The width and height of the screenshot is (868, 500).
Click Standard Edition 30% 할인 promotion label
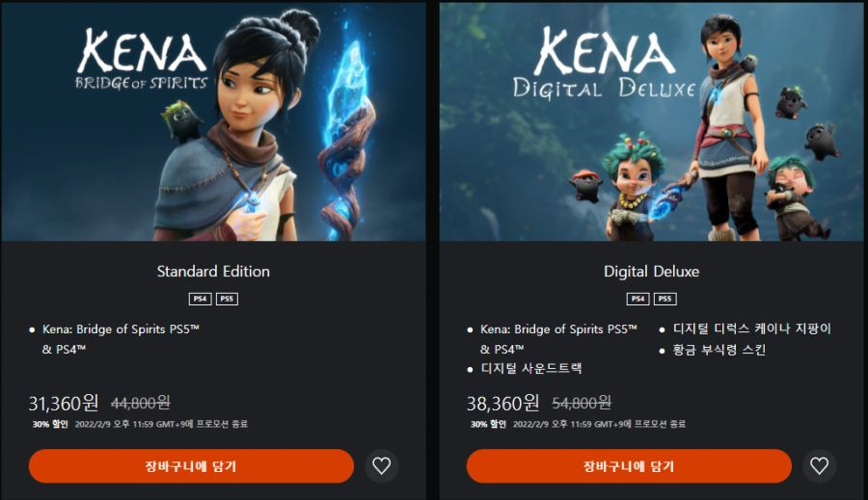[x=50, y=424]
